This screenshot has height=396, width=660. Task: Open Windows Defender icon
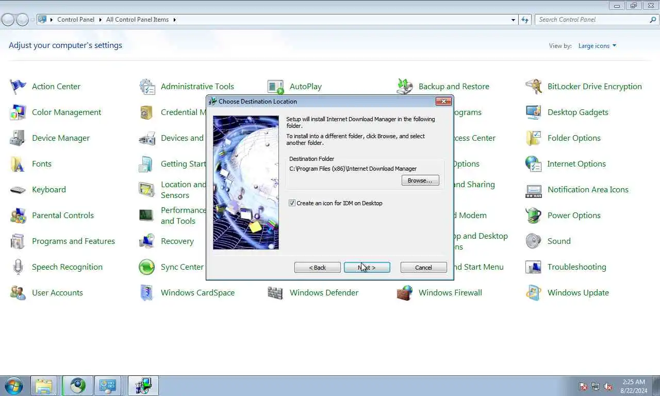[x=276, y=293]
